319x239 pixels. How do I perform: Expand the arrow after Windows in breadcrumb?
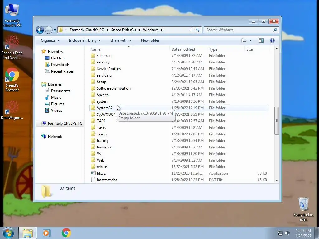162,30
